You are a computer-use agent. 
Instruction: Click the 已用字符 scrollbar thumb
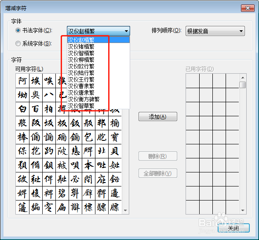point(243,85)
